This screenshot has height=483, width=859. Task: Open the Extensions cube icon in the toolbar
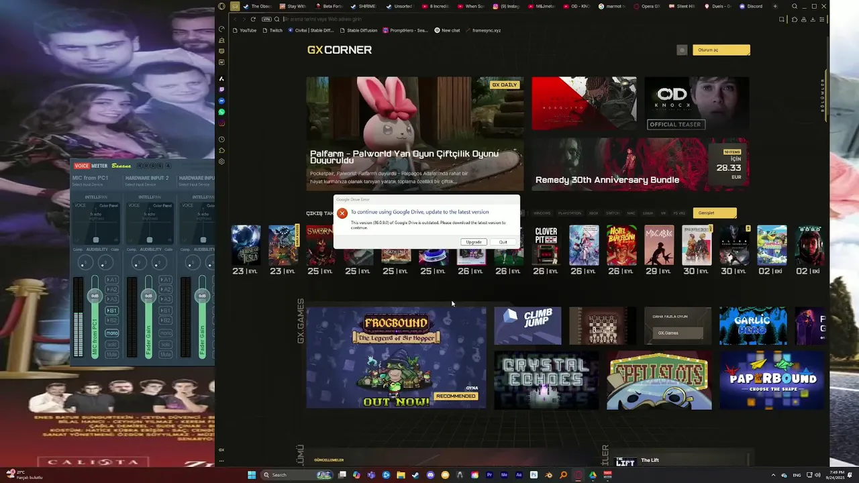point(795,19)
